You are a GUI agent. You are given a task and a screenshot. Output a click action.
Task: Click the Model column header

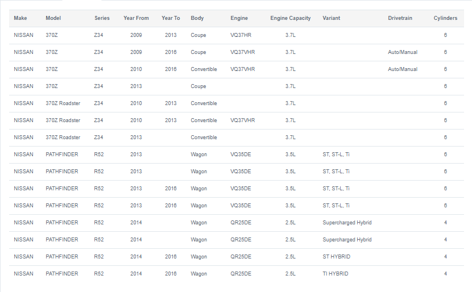(x=53, y=18)
